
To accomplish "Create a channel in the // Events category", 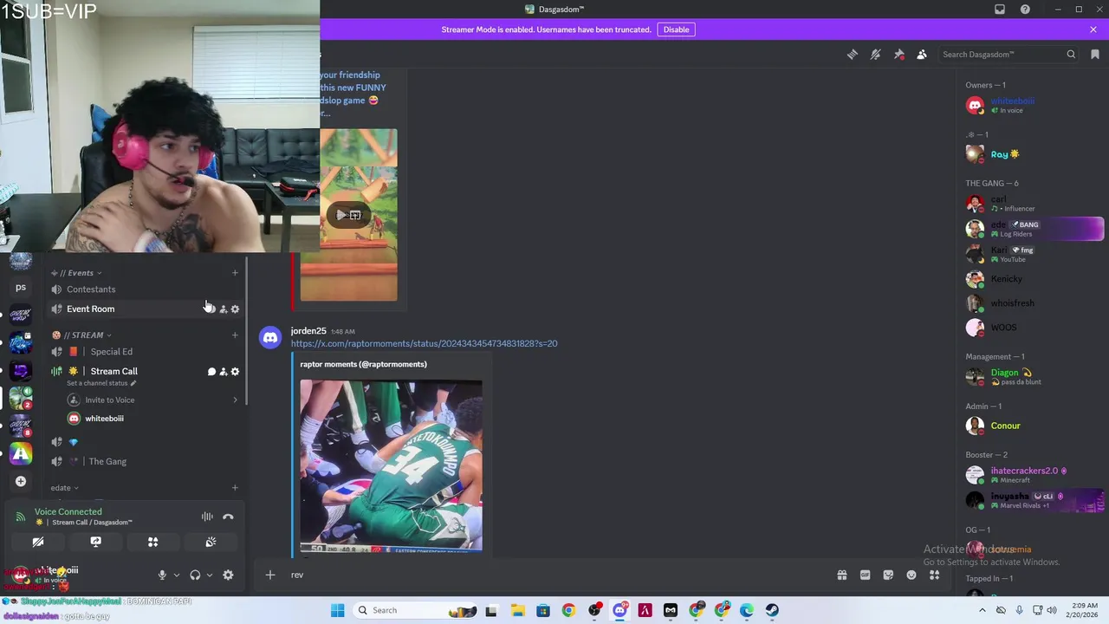I will click(235, 273).
